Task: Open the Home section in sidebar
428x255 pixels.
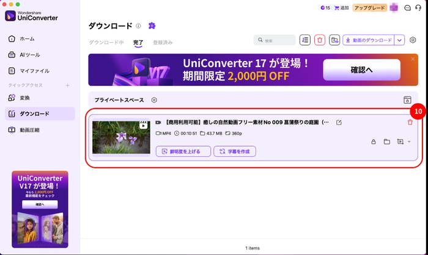Action: pos(21,38)
